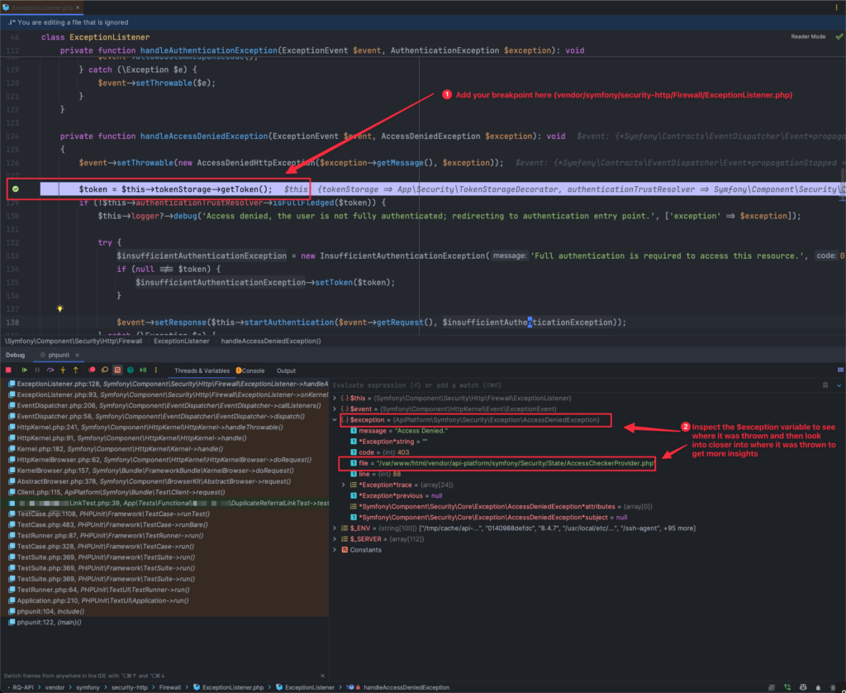Click the handleAccessDeniedException() editor breadcrumb
This screenshot has width=846, height=693.
pyautogui.click(x=271, y=341)
